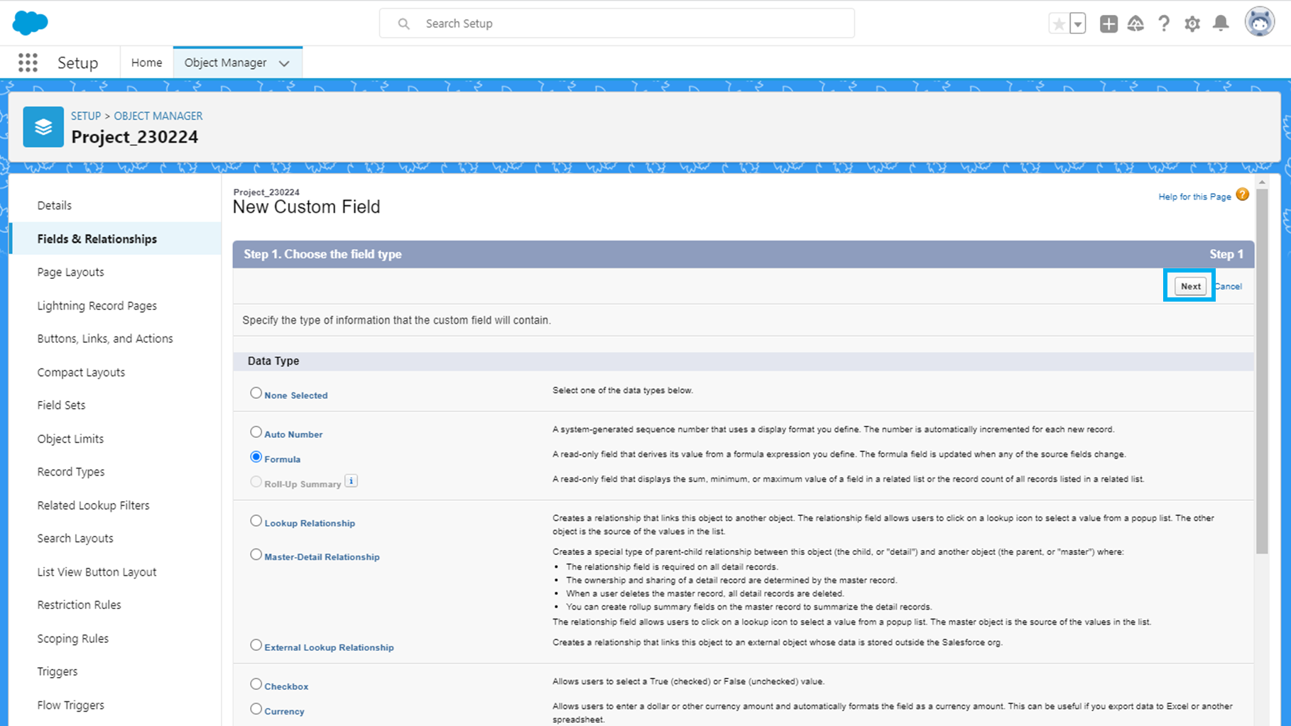Open Scoping Rules in the sidebar
Viewport: 1291px width, 726px height.
click(73, 638)
